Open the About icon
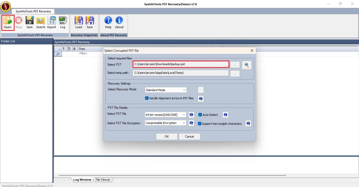Image resolution: width=359 pixels, height=187 pixels. click(x=119, y=23)
